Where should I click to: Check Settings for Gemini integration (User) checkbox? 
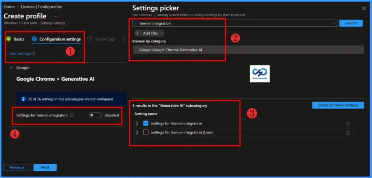(x=146, y=132)
